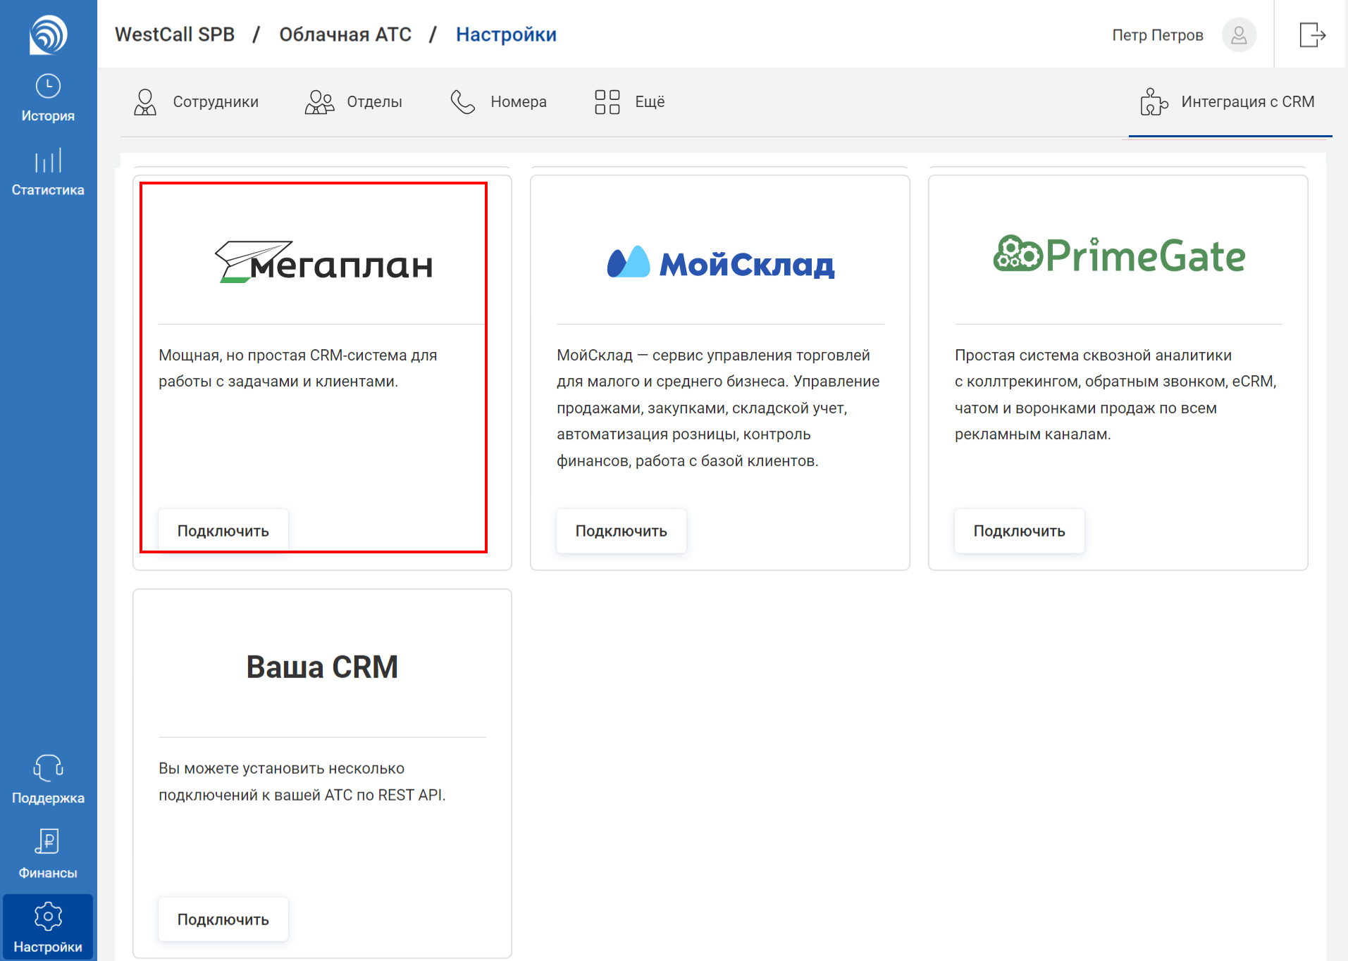Open the Поддержка headset icon

coord(48,768)
